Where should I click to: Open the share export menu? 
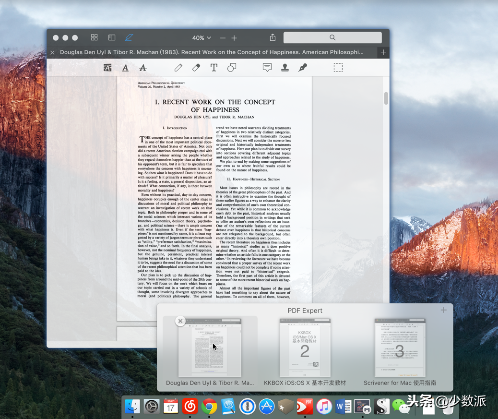point(273,37)
